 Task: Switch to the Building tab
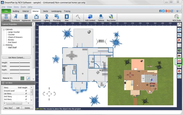coord(16,11)
